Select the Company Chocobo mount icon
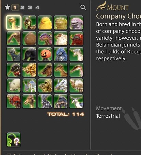 pyautogui.click(x=14, y=23)
